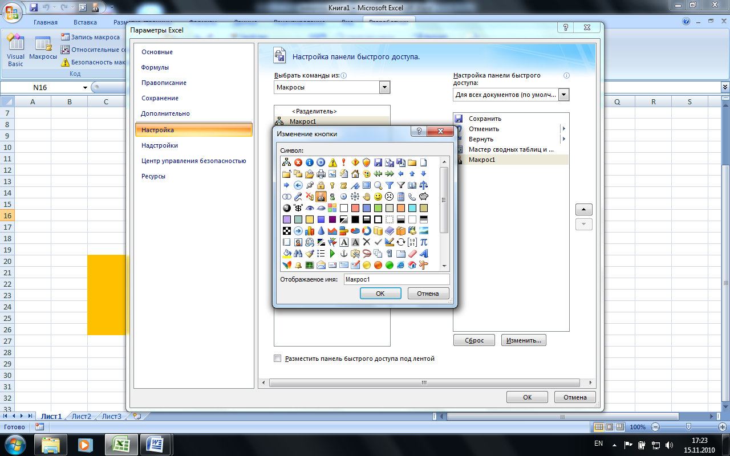Pick the calculator symbol

(400, 197)
